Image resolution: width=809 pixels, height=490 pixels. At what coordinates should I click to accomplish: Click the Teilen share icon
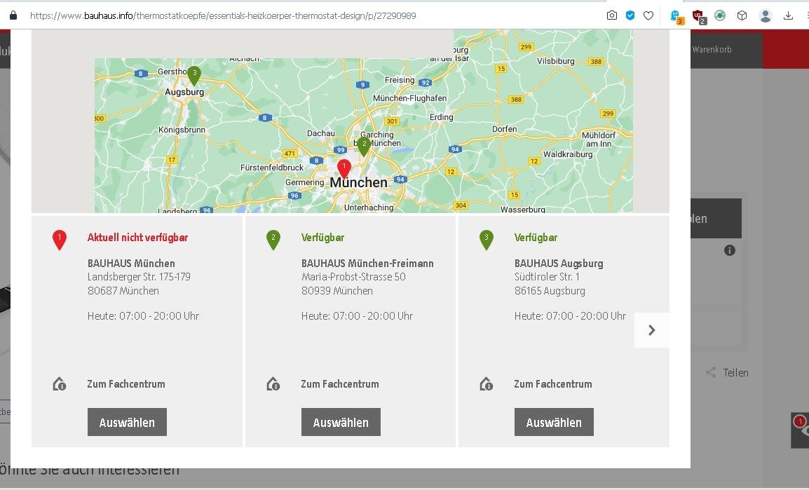[711, 372]
